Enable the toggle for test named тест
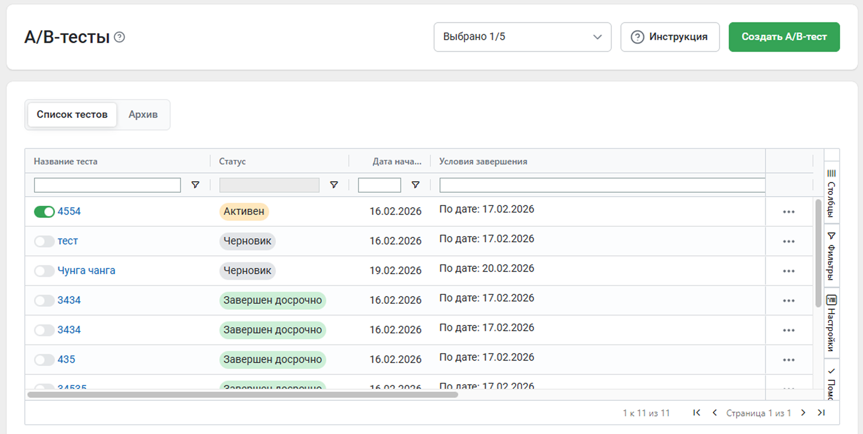 pos(44,241)
